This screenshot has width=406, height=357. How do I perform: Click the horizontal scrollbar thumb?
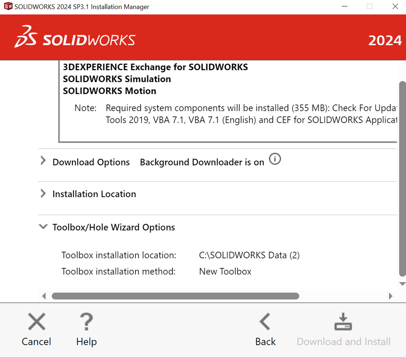pos(175,296)
